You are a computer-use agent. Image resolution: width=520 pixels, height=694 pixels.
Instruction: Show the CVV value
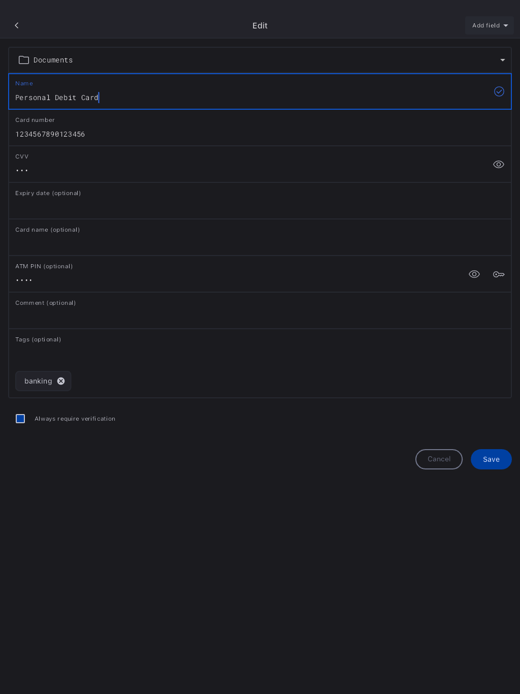click(x=499, y=165)
